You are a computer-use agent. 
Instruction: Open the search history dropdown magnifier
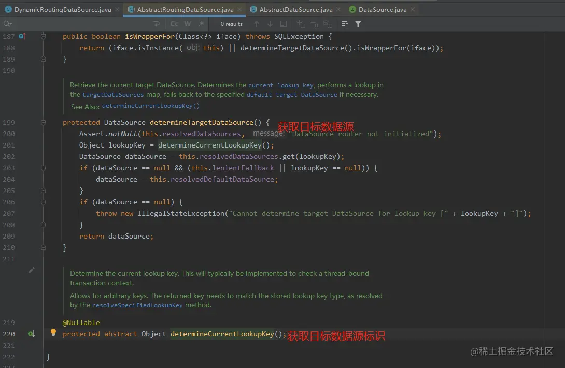(7, 24)
